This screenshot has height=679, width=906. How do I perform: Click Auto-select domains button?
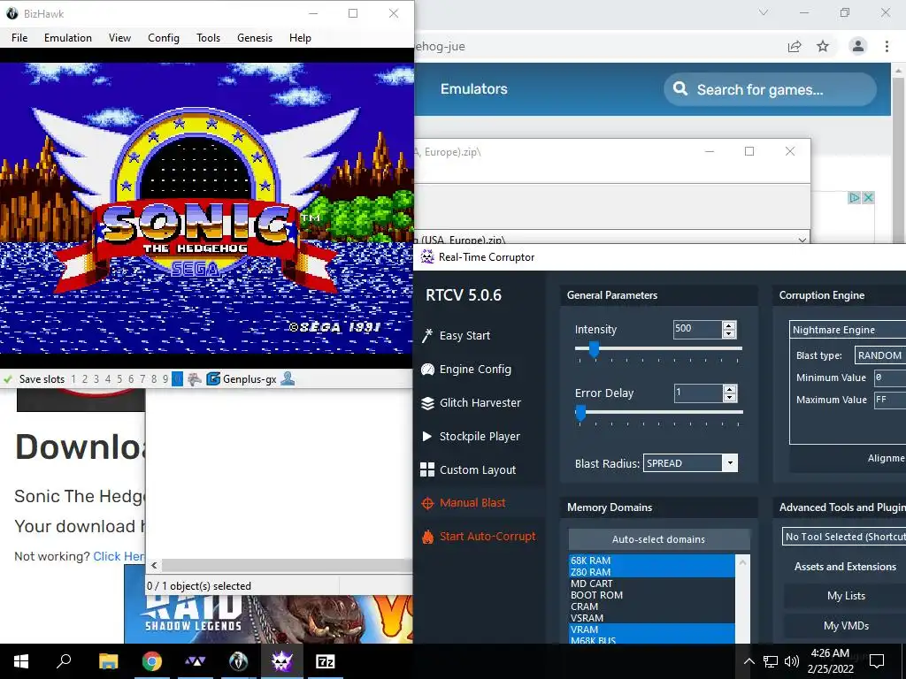658,539
